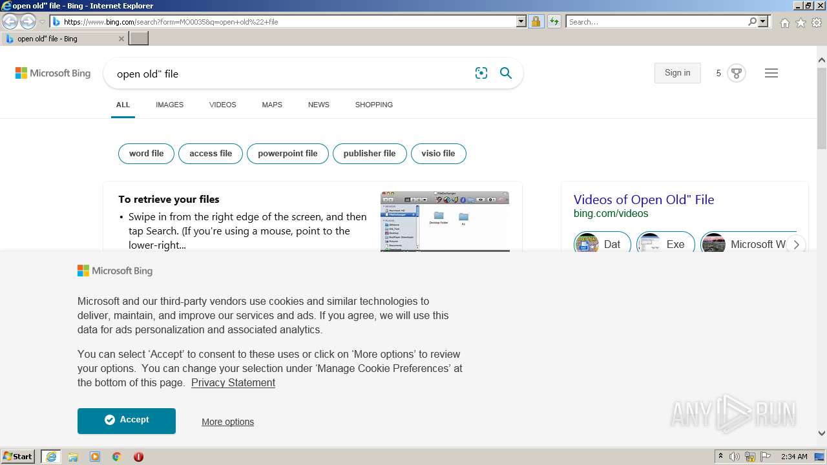The height and width of the screenshot is (465, 827).
Task: Click the 'visio file' suggestion chip
Action: click(x=438, y=154)
